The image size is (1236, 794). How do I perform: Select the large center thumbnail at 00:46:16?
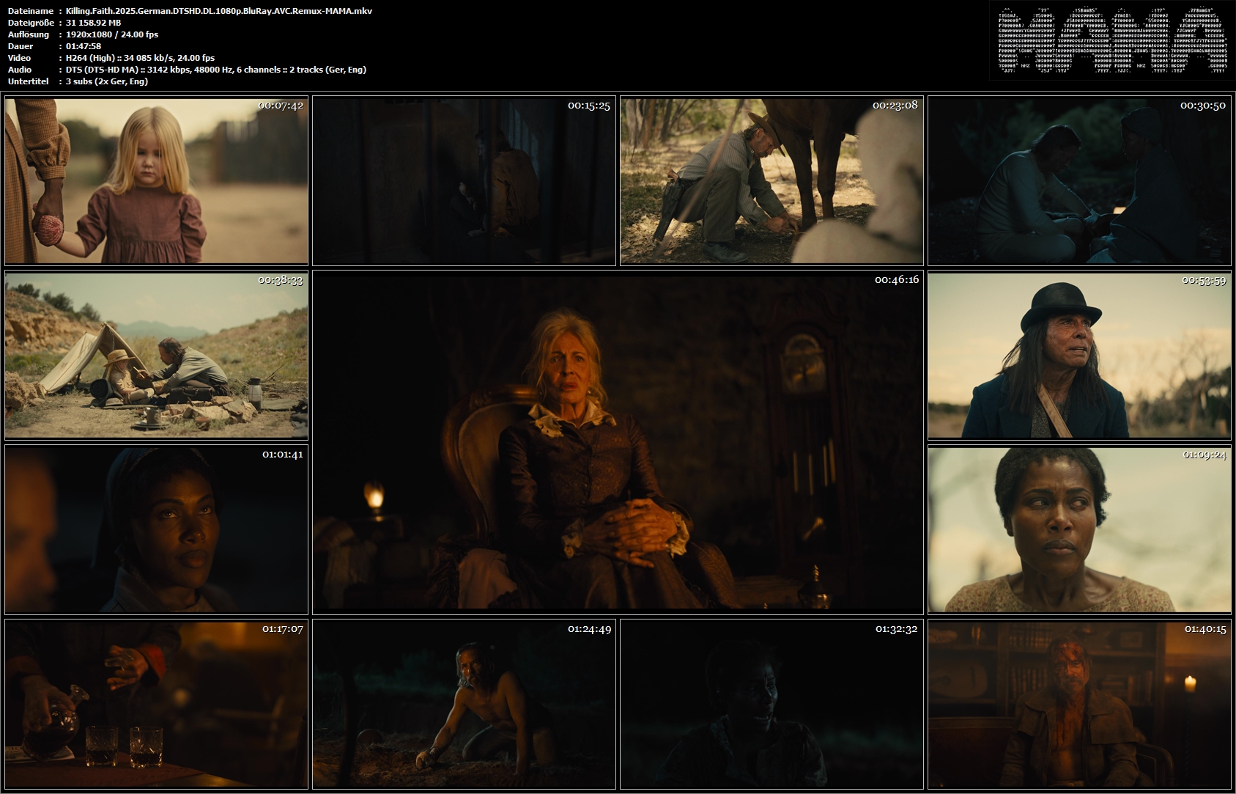point(618,442)
